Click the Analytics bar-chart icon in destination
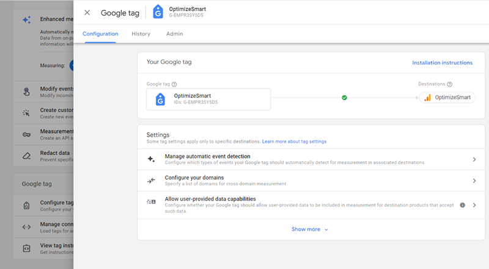489x269 pixels. (427, 98)
